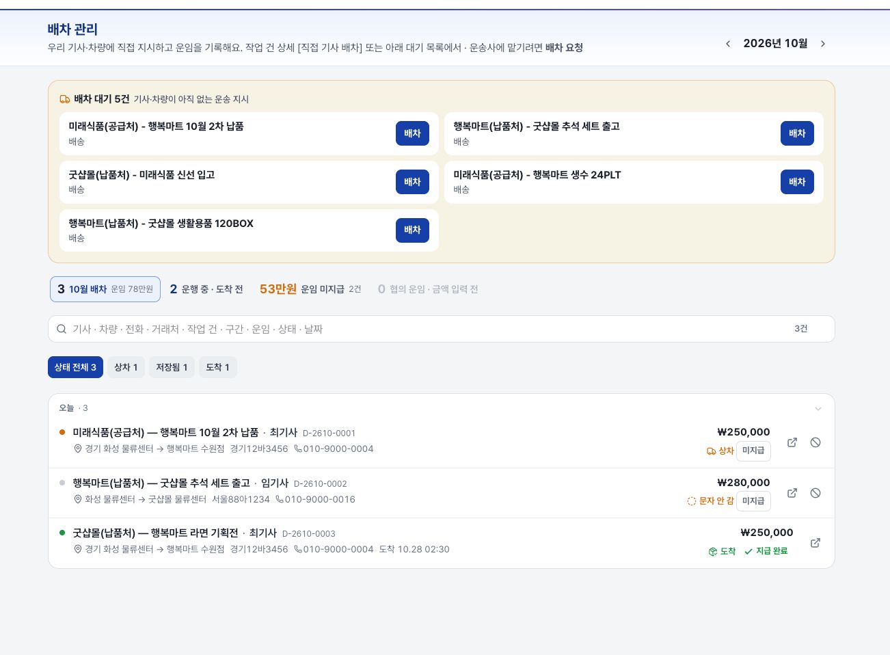Viewport: 890px width, 655px height.
Task: Click 배차 for 행복마트 생수 24PLT
Action: pos(797,182)
